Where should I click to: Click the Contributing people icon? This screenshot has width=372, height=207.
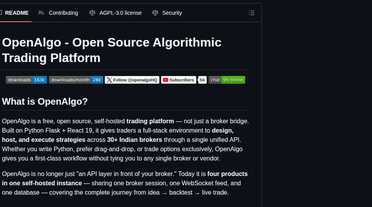pyautogui.click(x=41, y=13)
